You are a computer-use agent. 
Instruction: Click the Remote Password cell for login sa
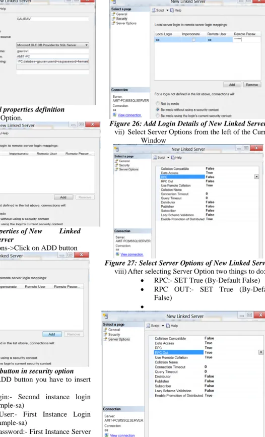tap(246, 40)
